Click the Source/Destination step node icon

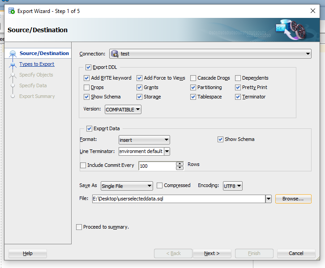click(13, 54)
